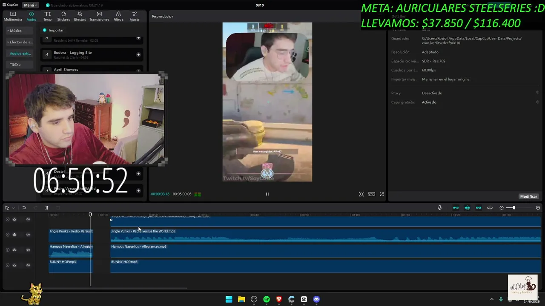Click the Capa gratuita value Activado
The height and width of the screenshot is (306, 545).
[x=429, y=102]
